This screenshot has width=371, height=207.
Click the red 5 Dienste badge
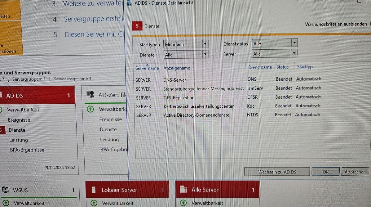(137, 26)
